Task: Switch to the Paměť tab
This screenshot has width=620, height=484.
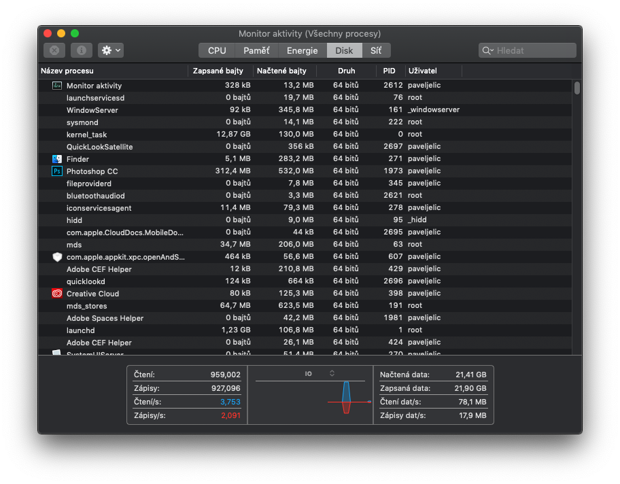Action: [x=256, y=50]
